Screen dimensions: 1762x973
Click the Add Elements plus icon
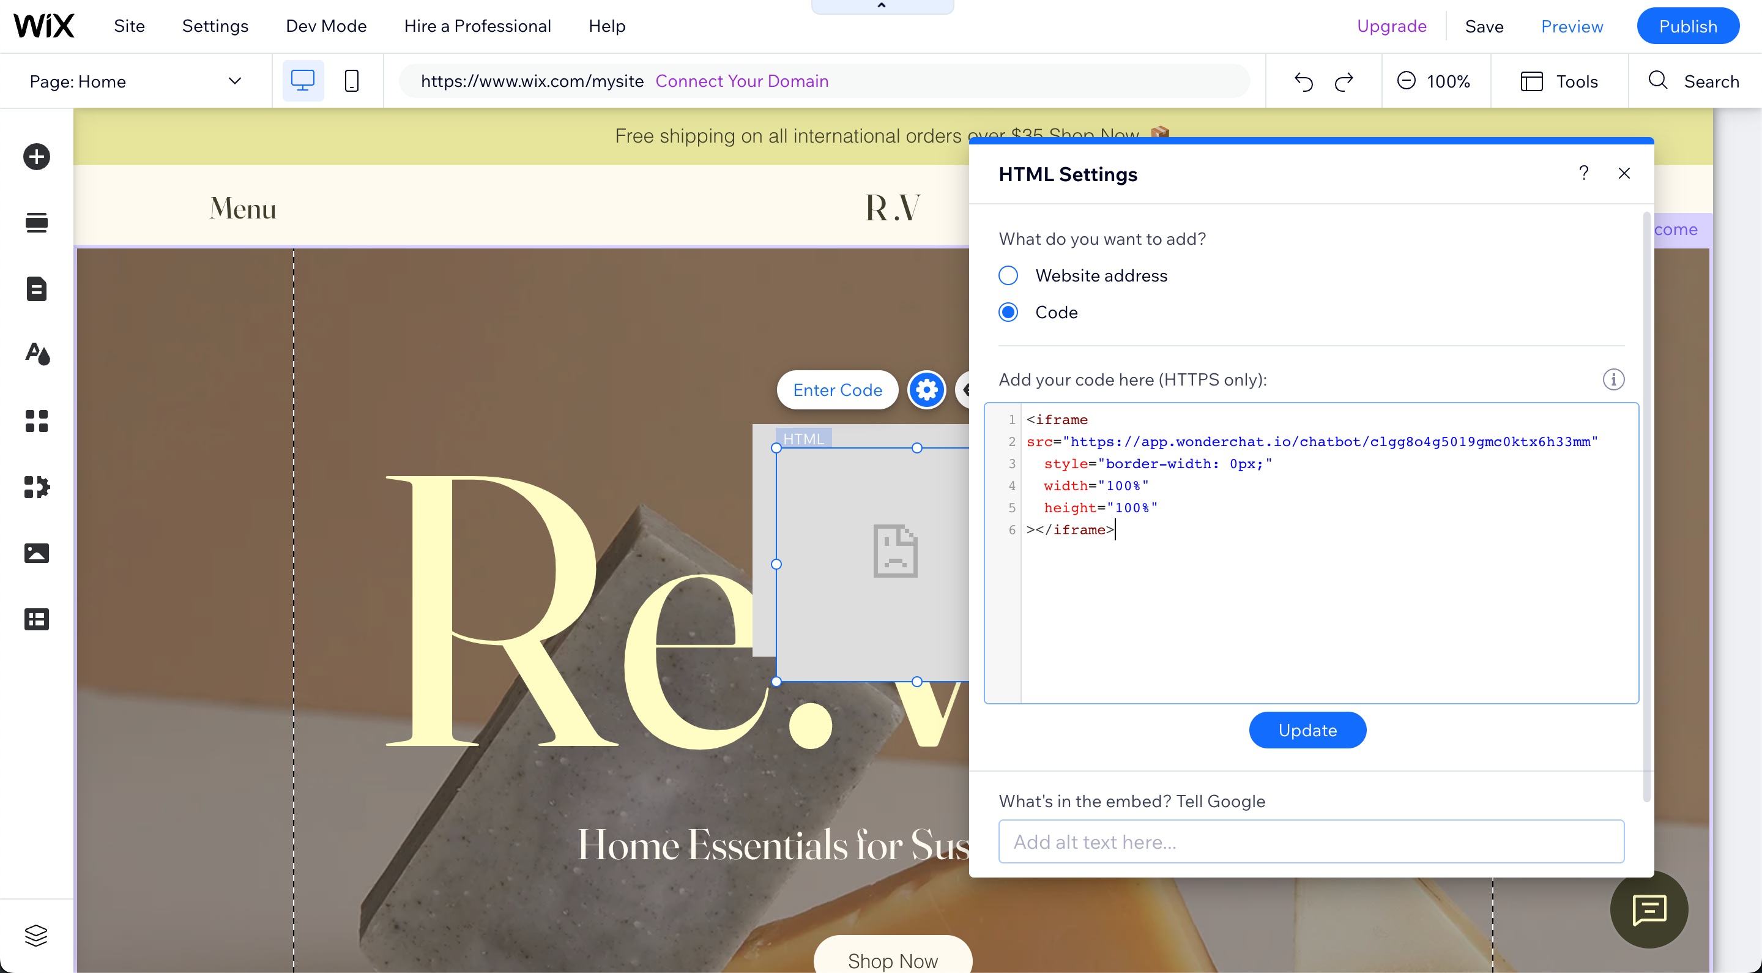(36, 157)
